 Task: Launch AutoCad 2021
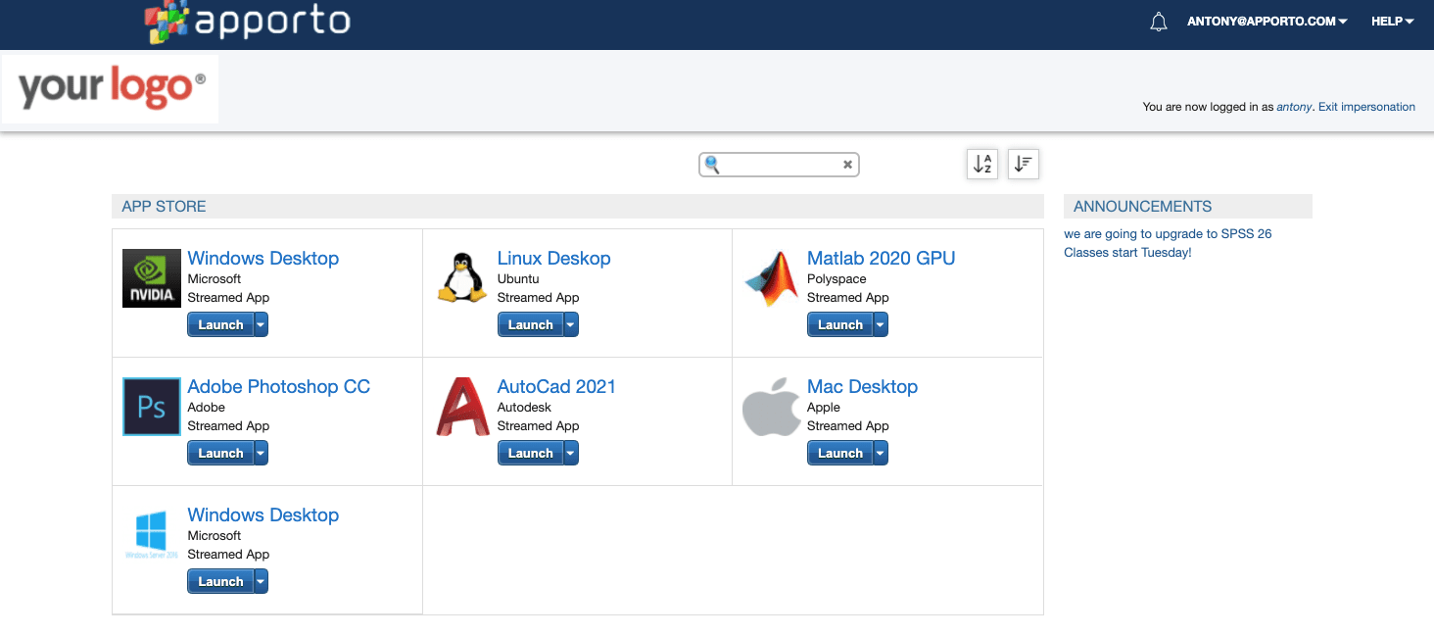click(x=530, y=453)
